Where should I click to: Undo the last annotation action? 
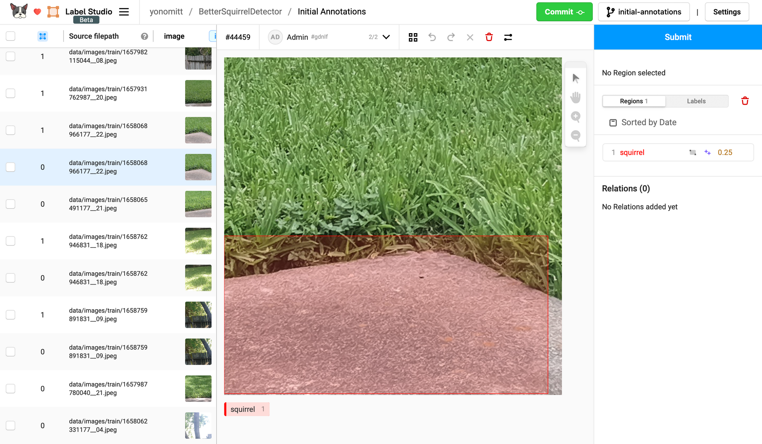tap(432, 37)
